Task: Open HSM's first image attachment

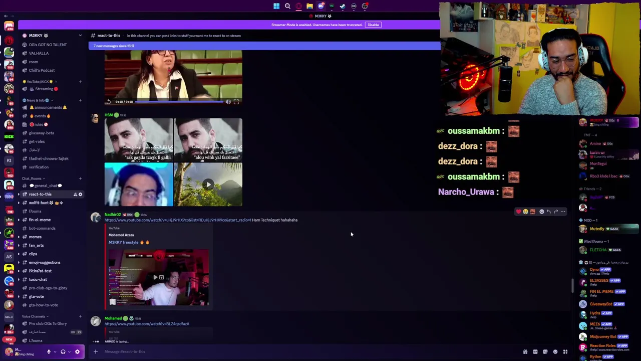Action: pos(139,140)
